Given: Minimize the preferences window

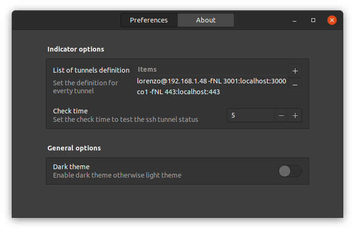Looking at the screenshot, I should point(295,20).
